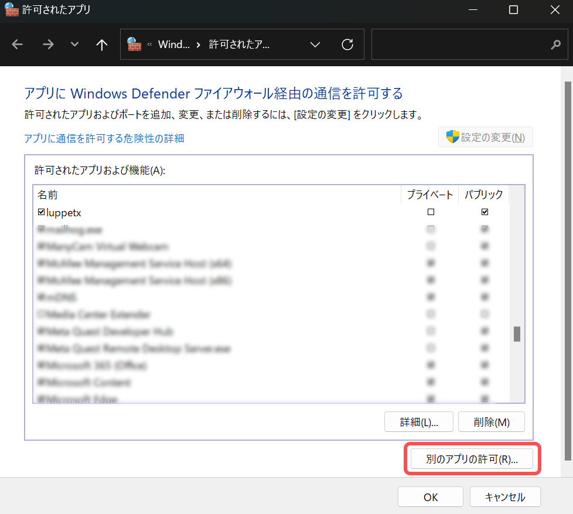The width and height of the screenshot is (573, 514).
Task: Uncheck the luppetx enabled checkbox
Action: tap(41, 212)
